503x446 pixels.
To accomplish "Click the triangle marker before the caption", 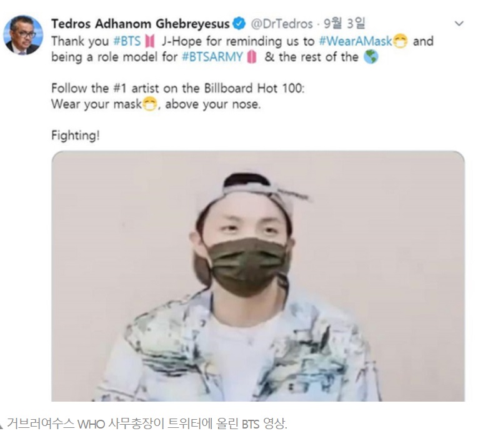I will click(x=1, y=426).
